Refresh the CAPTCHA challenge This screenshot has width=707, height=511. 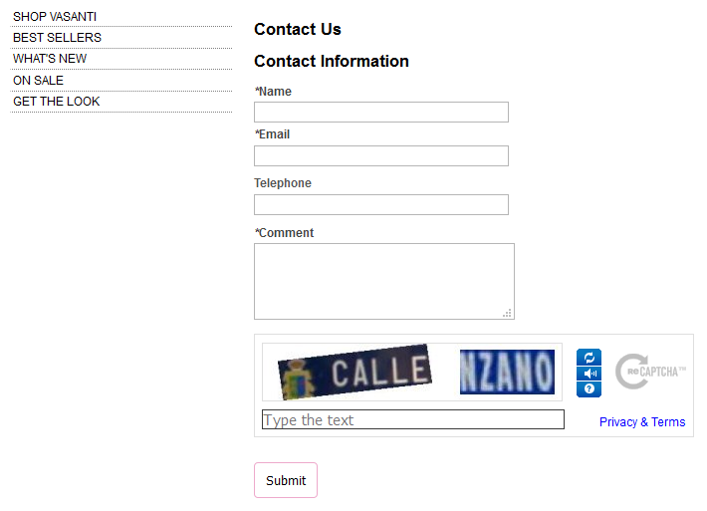589,358
